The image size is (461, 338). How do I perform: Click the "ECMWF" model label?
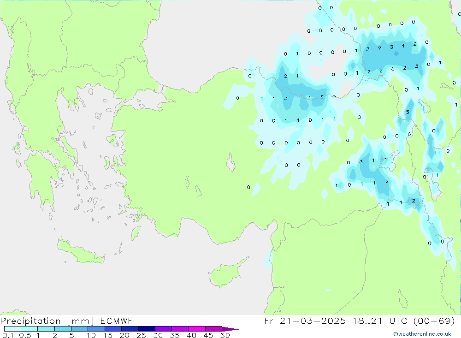click(x=117, y=320)
